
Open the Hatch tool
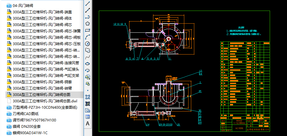[x=88, y=97]
